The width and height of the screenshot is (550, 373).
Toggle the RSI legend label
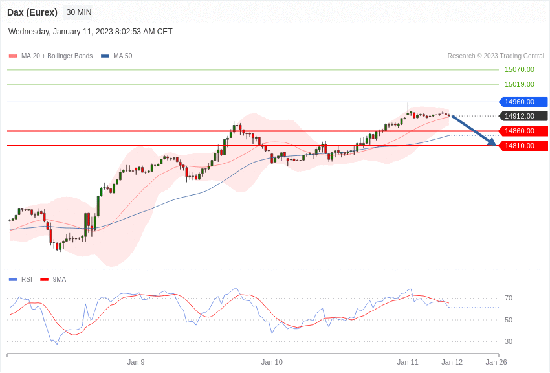(27, 279)
